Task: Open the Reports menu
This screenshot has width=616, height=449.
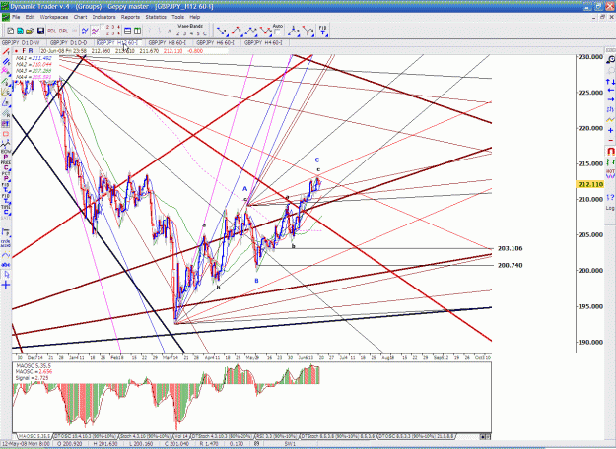Action: 130,17
